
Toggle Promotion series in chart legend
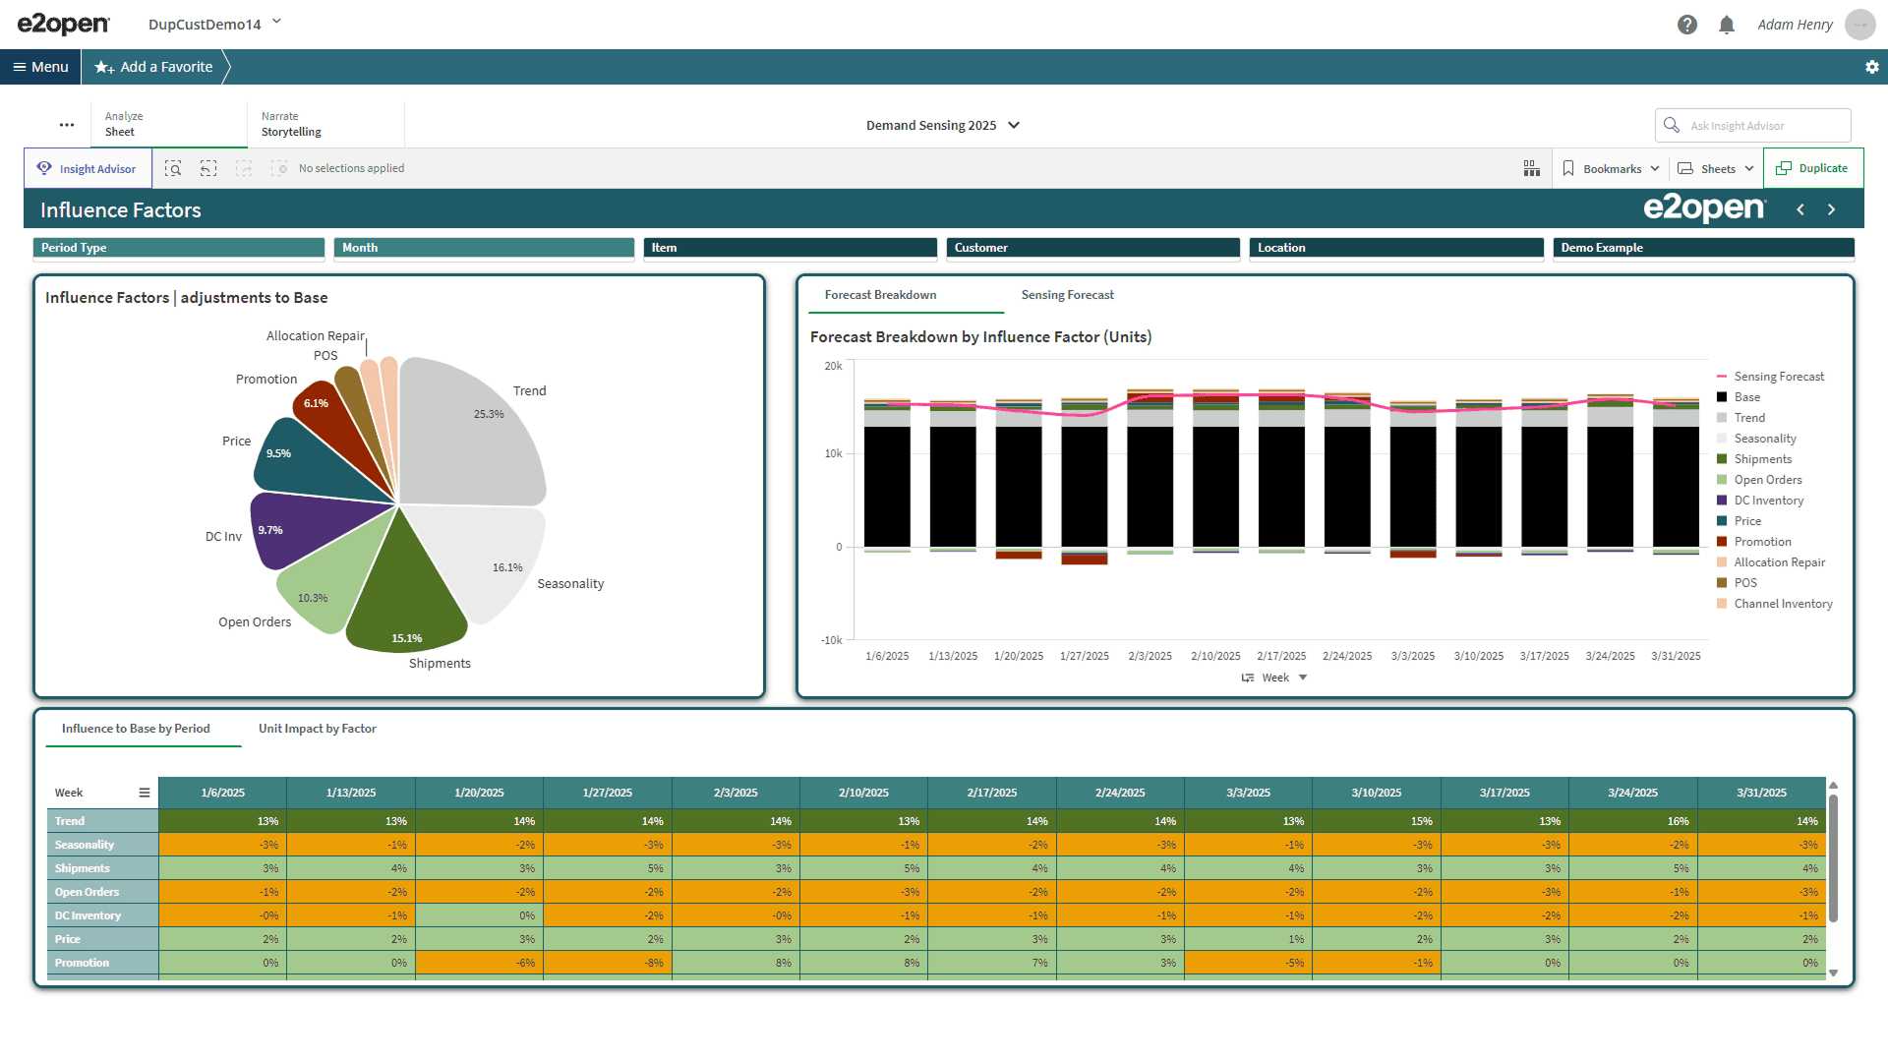pos(1762,542)
